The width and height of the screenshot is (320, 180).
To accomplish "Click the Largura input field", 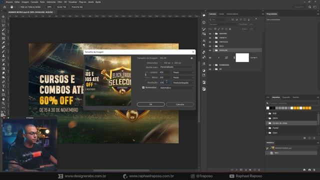I will point(164,72).
